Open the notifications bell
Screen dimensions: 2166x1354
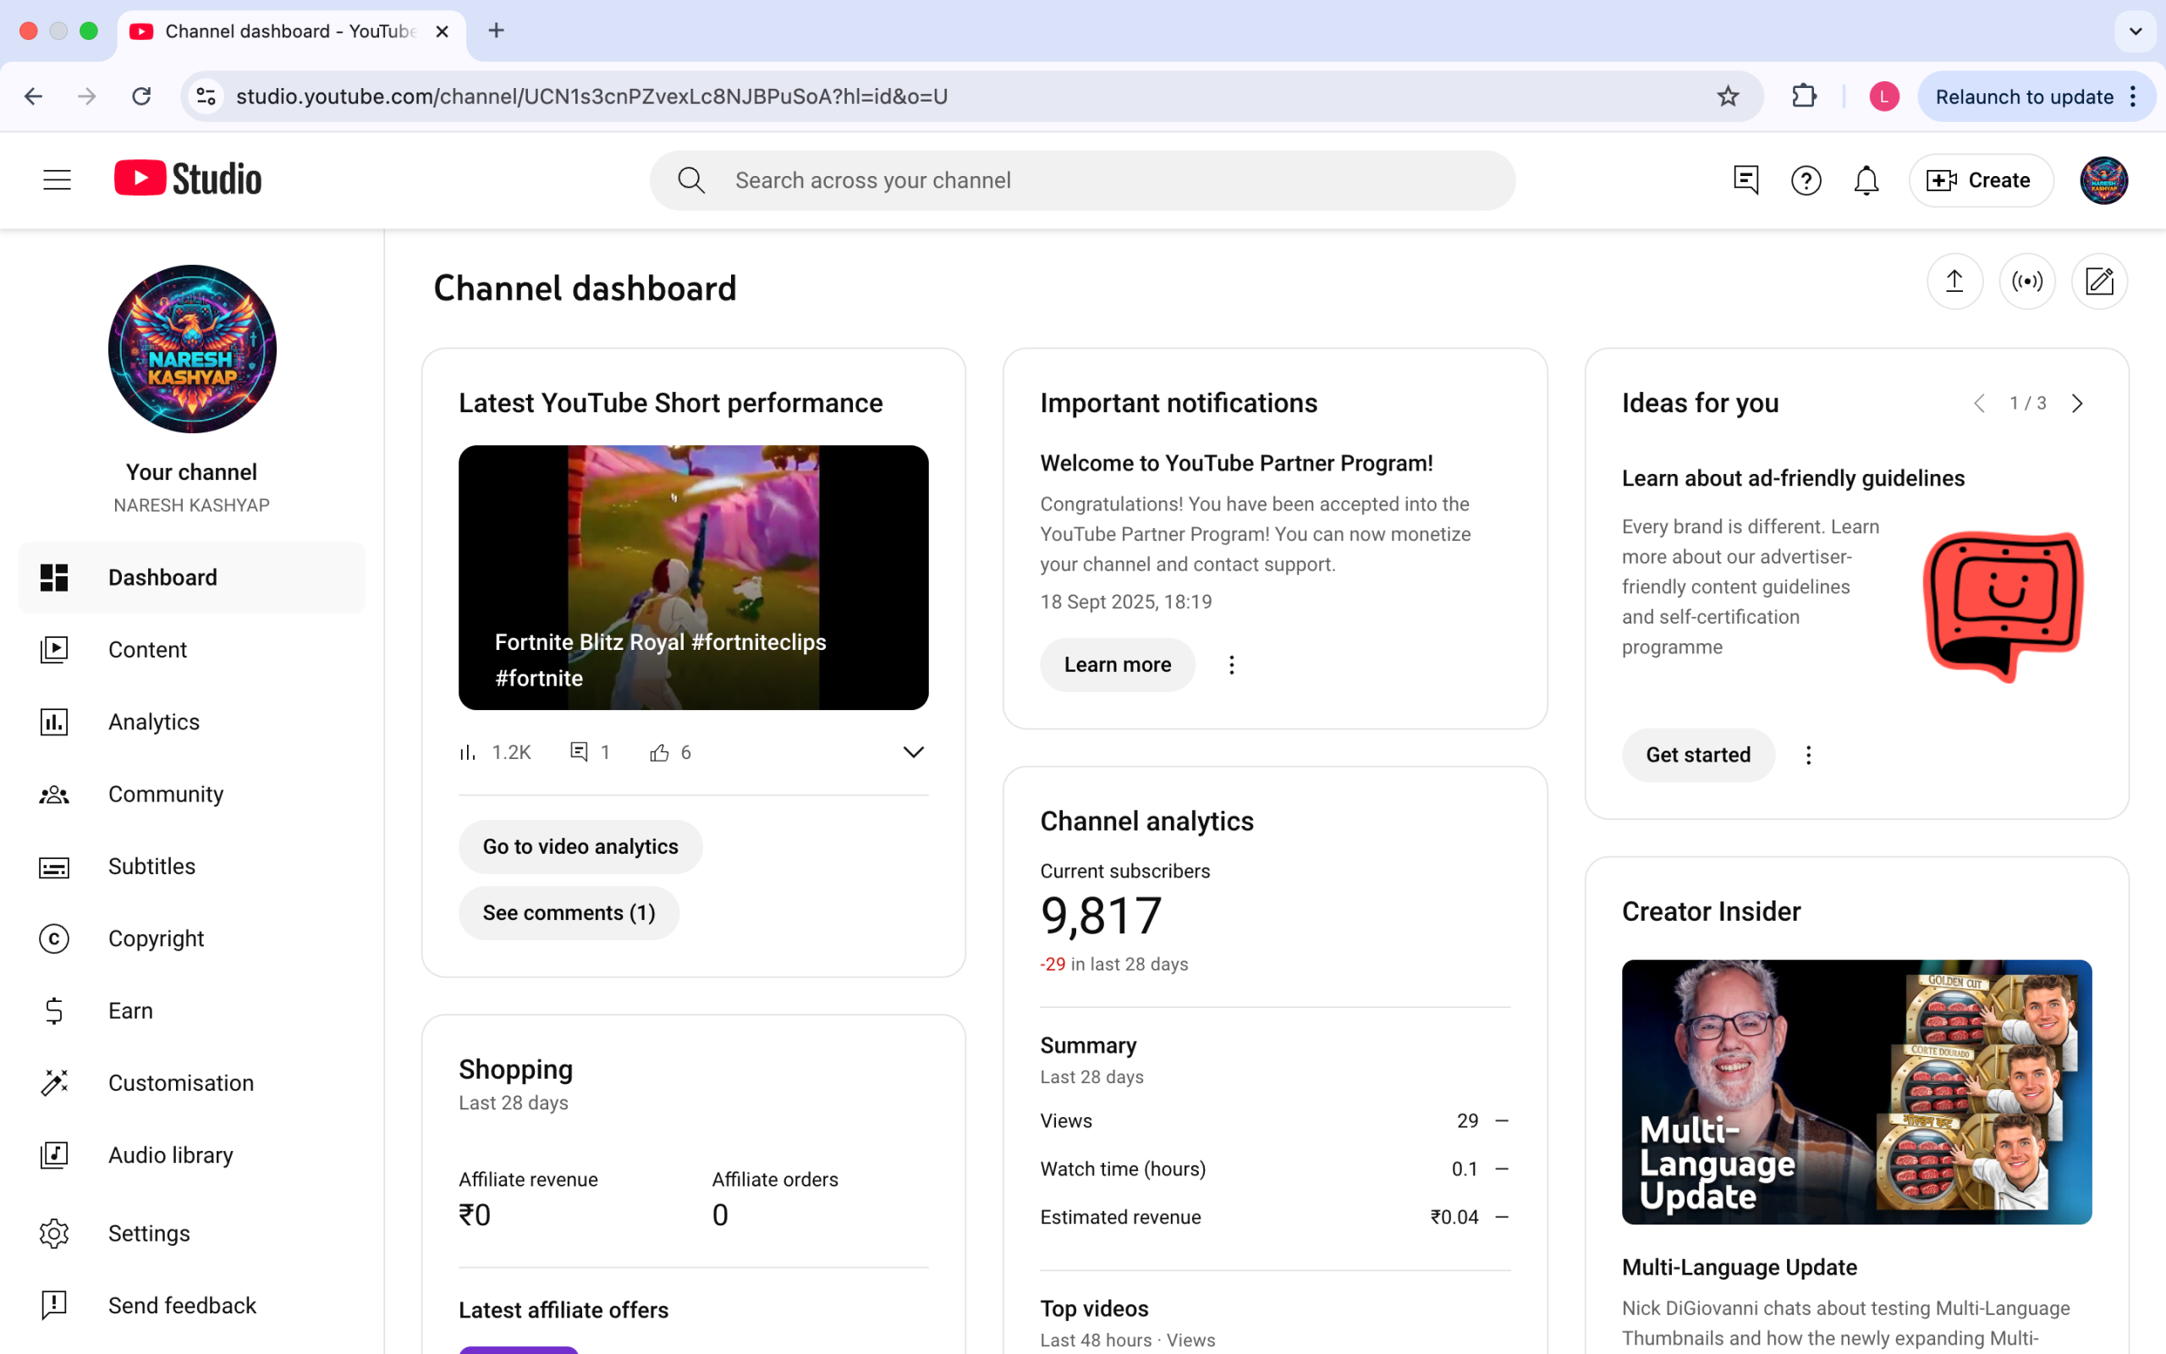[x=1866, y=181]
